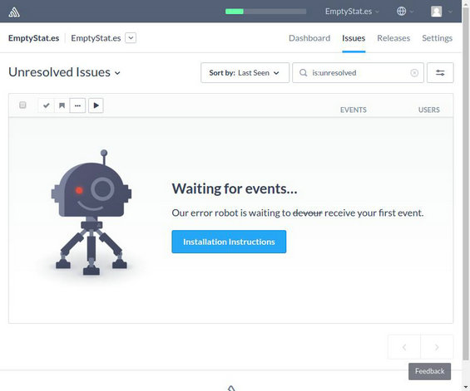Open the Sort by Last Seen dropdown

[x=245, y=73]
